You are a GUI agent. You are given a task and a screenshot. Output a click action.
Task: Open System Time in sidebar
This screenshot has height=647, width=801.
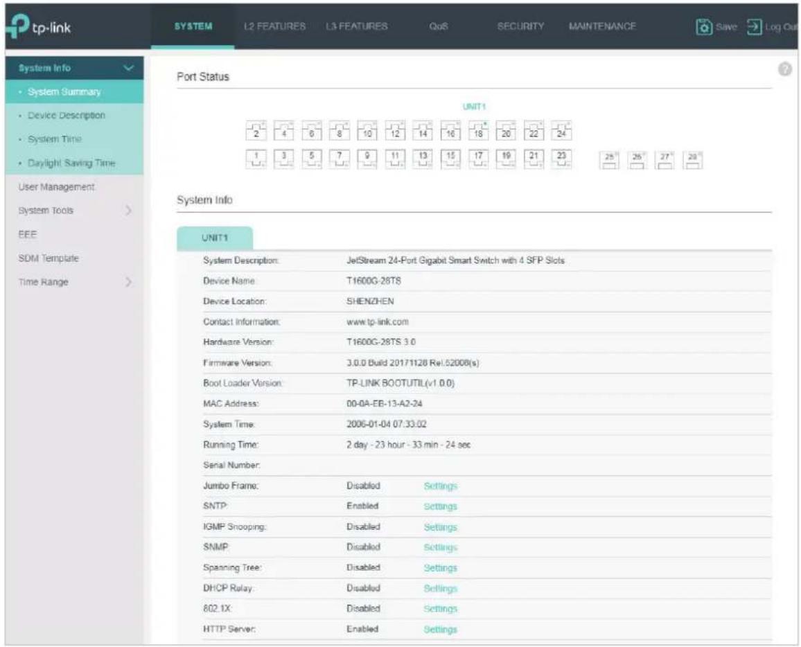[x=75, y=139]
